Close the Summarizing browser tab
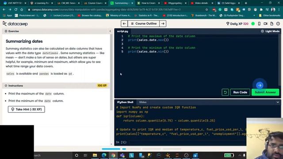Screen dimensions: 283x159 132,3
